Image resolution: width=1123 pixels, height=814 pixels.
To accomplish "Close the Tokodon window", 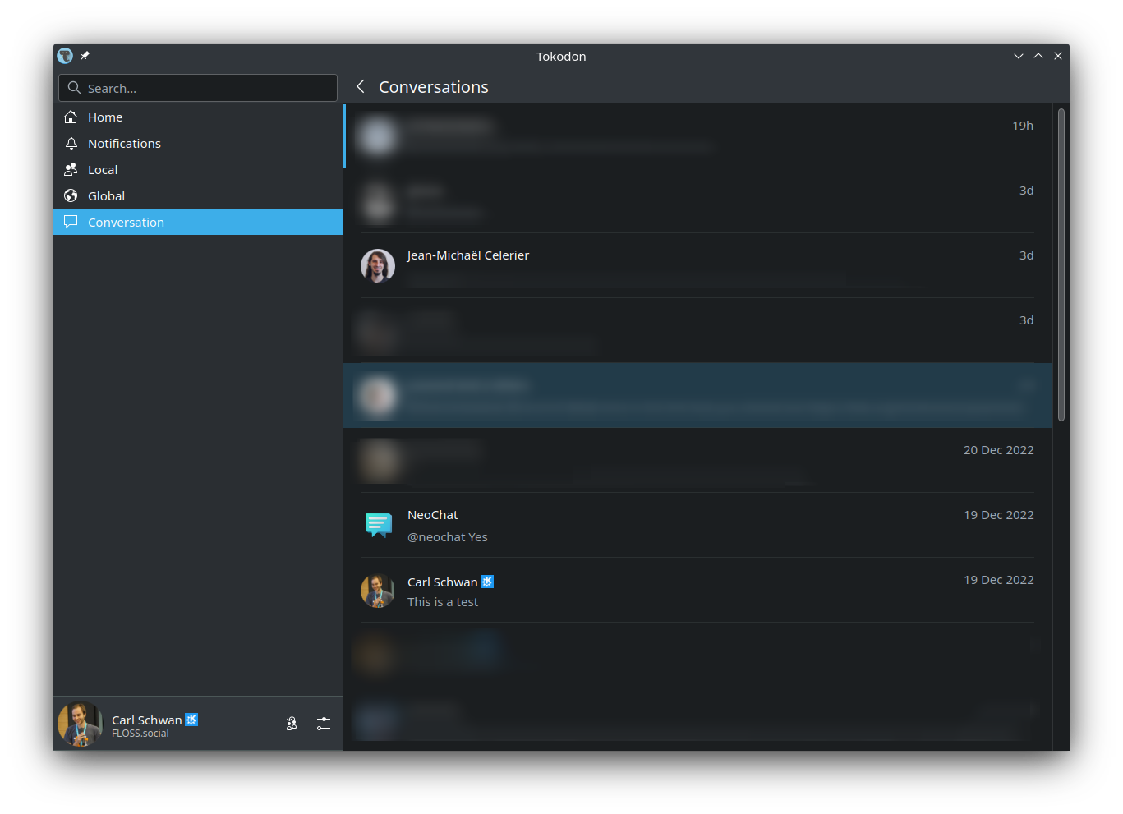I will click(1058, 56).
